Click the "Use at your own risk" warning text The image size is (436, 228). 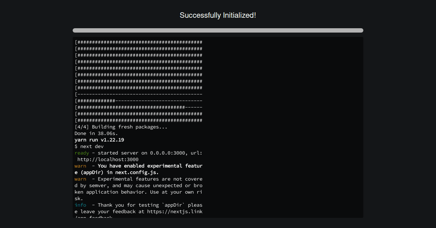point(171,192)
